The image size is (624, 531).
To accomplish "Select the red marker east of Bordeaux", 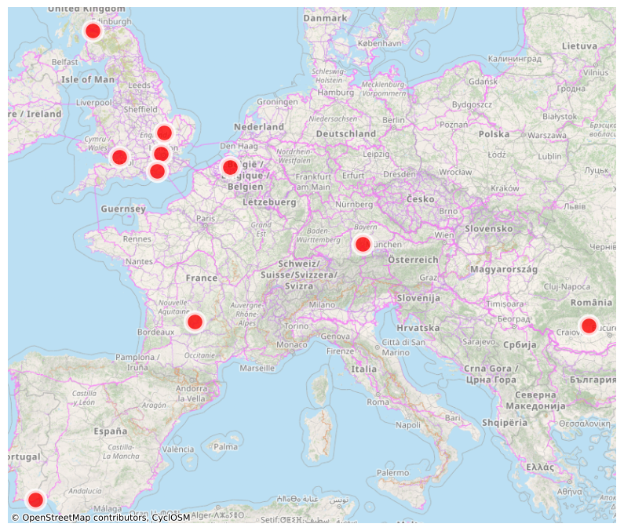I will [x=195, y=322].
